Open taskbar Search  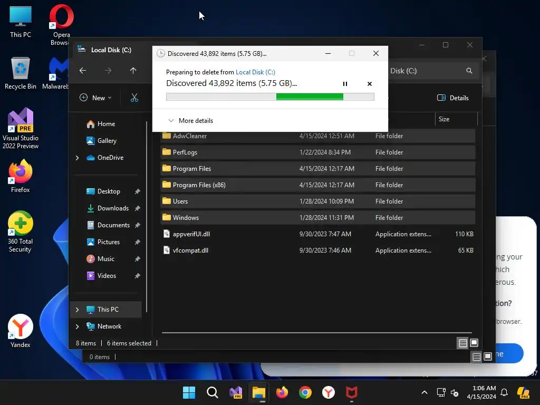pyautogui.click(x=212, y=392)
